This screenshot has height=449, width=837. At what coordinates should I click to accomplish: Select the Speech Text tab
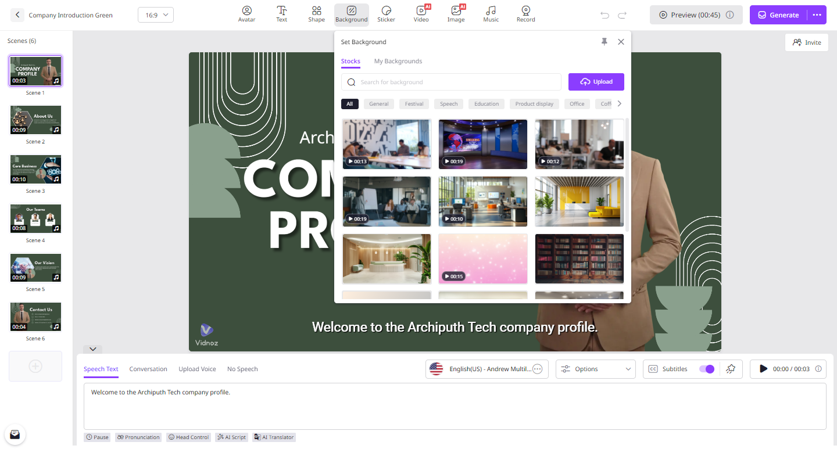click(101, 369)
